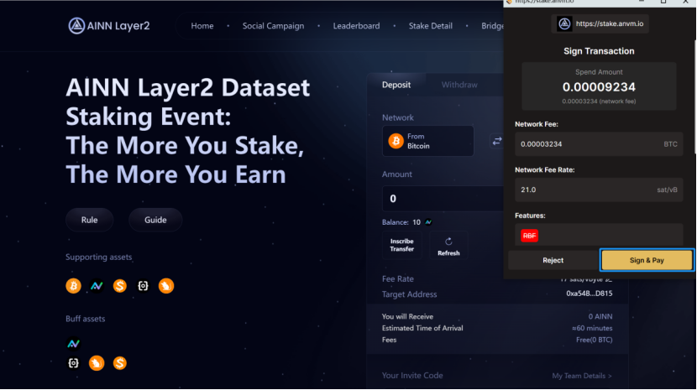Maximize the wallet popup window
Viewport: 697px width, 390px height.
tap(663, 2)
